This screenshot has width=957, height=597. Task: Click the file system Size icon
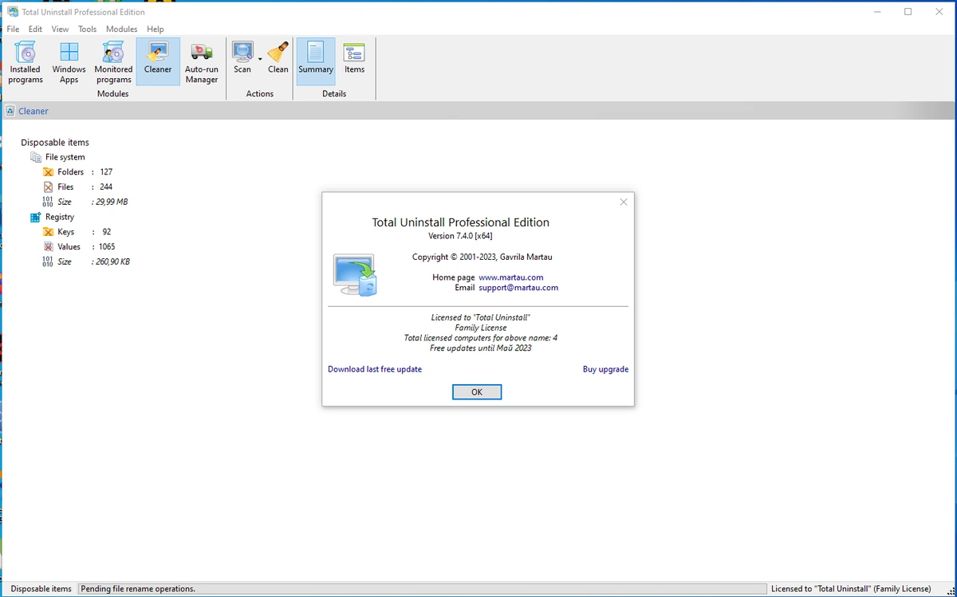48,202
